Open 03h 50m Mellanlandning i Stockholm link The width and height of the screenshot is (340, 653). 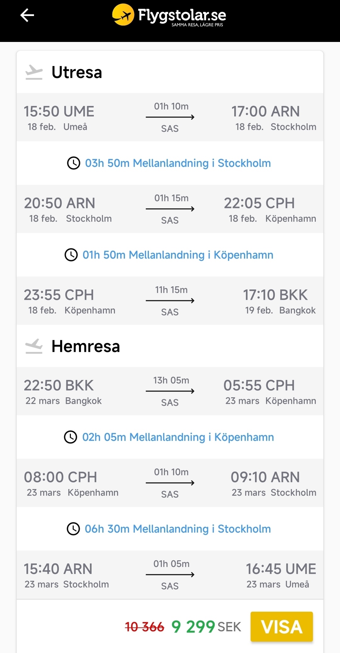tap(178, 163)
